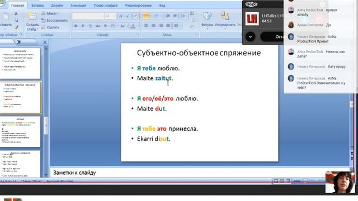Center text in Абзац group
The height and width of the screenshot is (201, 358).
click(x=153, y=26)
